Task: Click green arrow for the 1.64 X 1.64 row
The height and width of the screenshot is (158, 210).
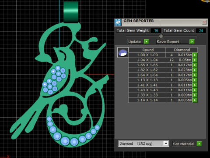Action: click(195, 75)
